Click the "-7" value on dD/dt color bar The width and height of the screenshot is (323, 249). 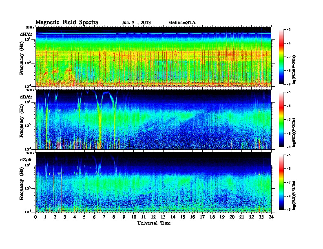pos(289,120)
